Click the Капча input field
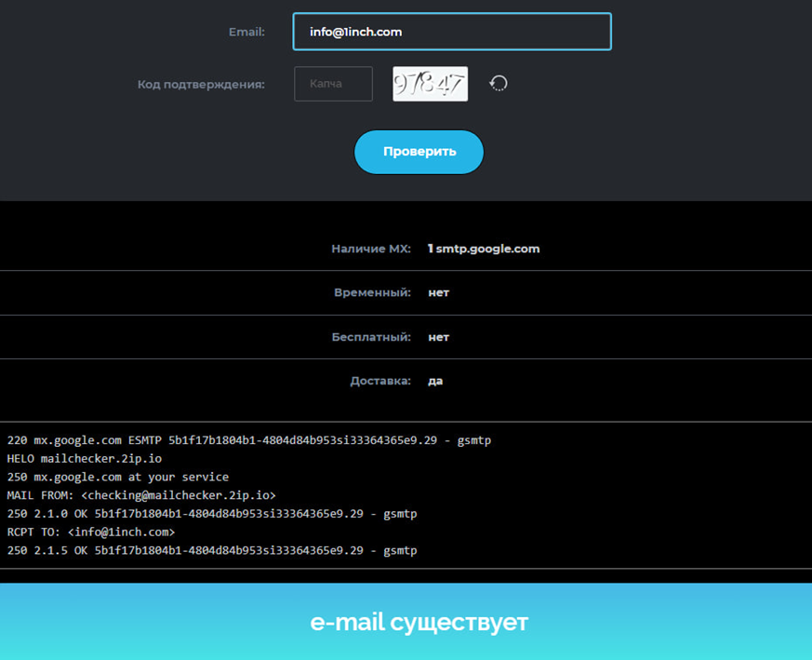This screenshot has width=812, height=660. coord(333,84)
